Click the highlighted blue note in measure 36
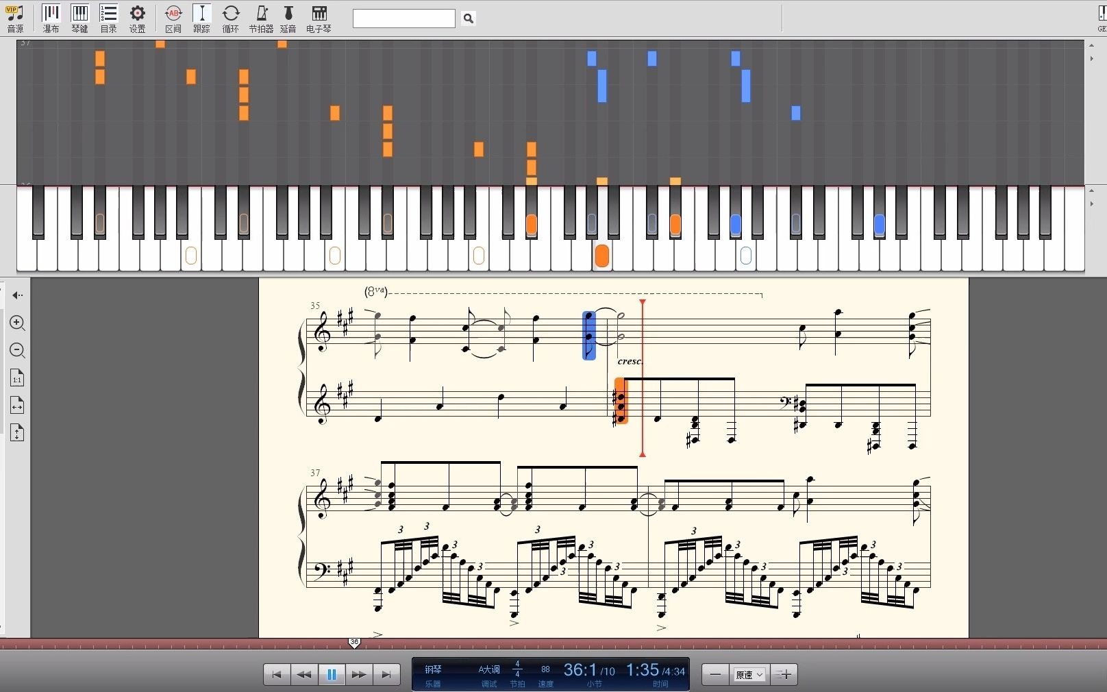 [588, 336]
